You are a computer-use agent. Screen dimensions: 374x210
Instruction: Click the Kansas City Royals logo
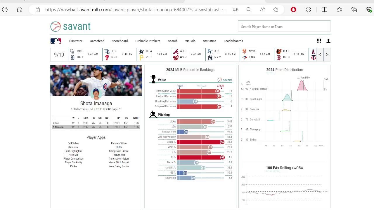point(210,51)
